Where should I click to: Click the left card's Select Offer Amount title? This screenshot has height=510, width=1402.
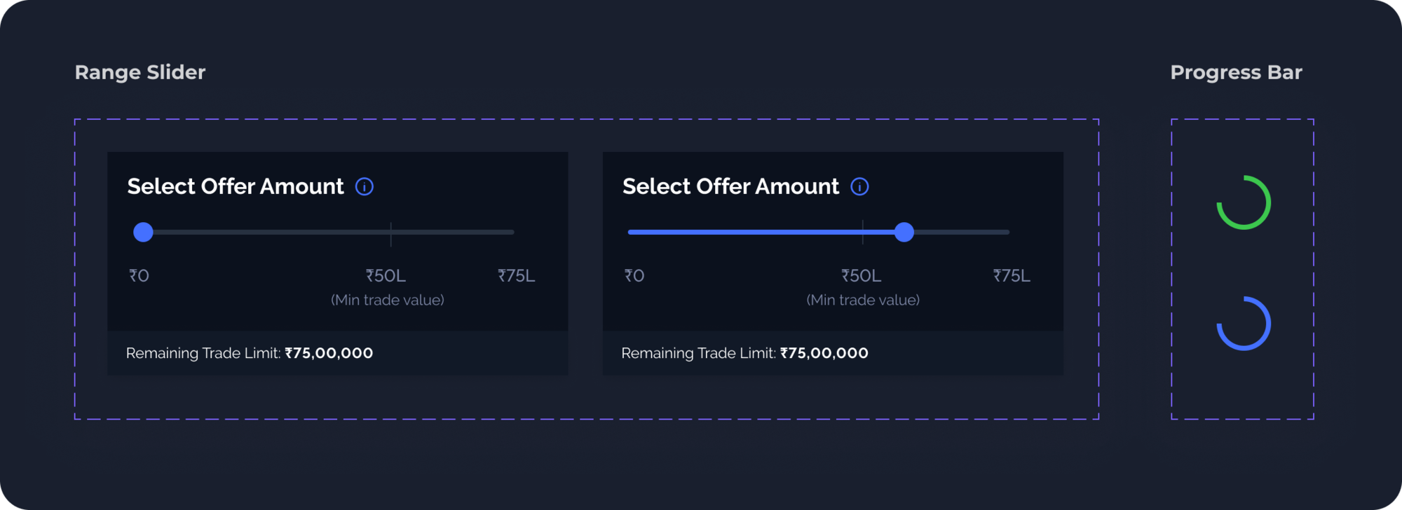click(x=236, y=186)
